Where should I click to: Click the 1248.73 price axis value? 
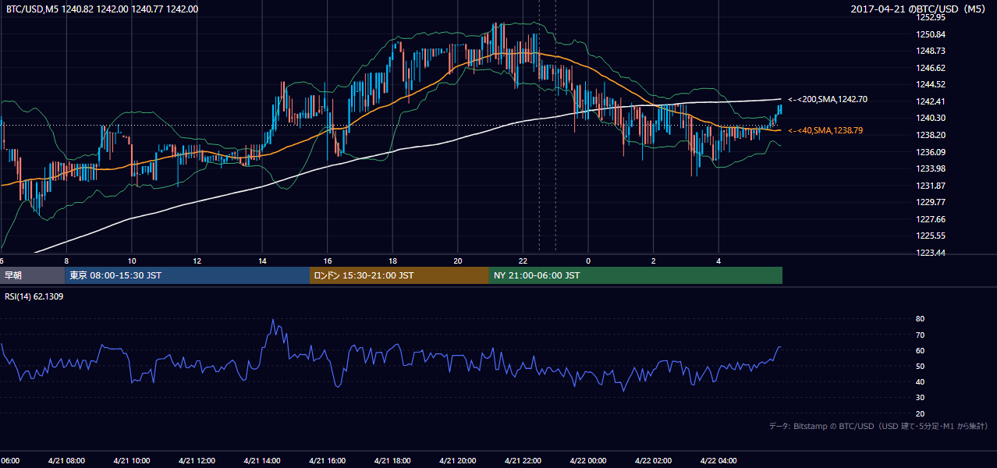click(931, 51)
